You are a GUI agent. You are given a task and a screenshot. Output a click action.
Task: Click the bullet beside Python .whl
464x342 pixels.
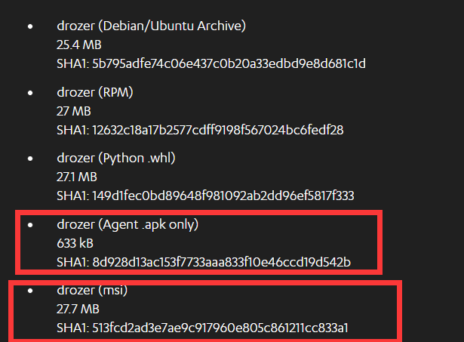[x=30, y=159]
